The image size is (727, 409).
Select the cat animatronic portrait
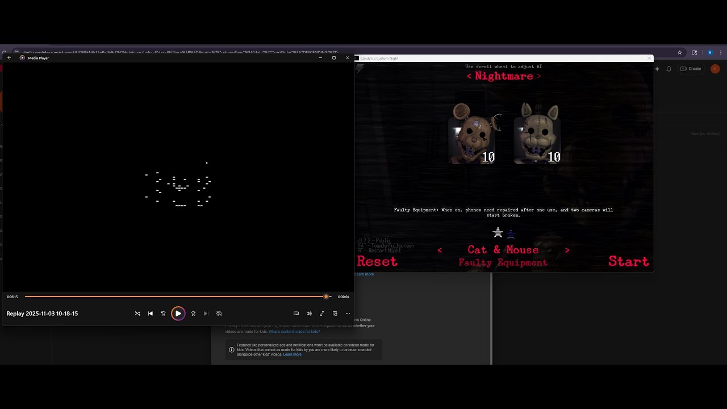537,133
